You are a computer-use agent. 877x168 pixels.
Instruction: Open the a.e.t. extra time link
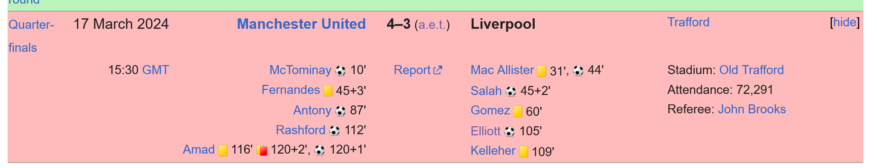coord(432,25)
